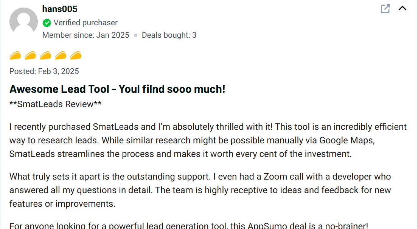Image resolution: width=418 pixels, height=229 pixels.
Task: Click the Member since Jan 2025 text
Action: 86,35
